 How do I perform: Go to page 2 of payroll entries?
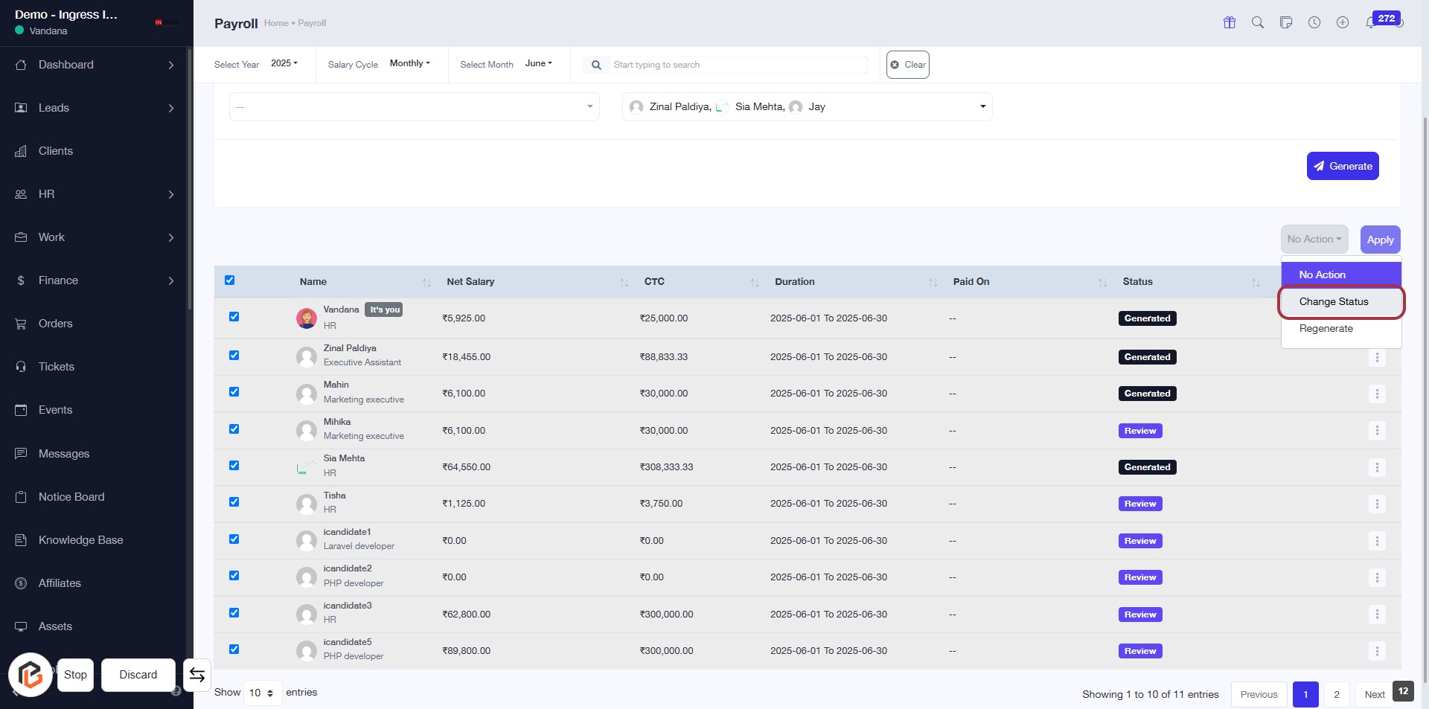[1336, 694]
